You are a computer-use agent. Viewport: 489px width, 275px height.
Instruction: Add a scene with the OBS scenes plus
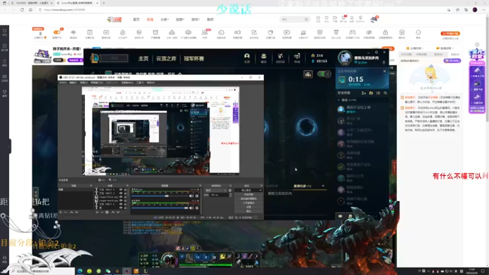coord(61,212)
